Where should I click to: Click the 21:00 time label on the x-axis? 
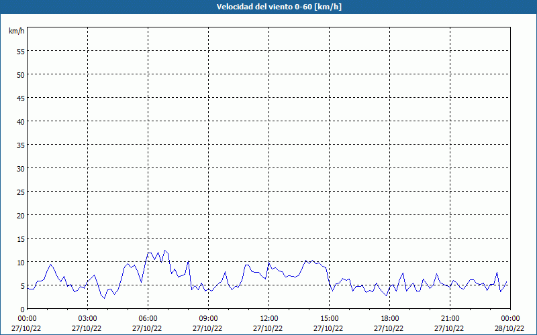pyautogui.click(x=450, y=318)
